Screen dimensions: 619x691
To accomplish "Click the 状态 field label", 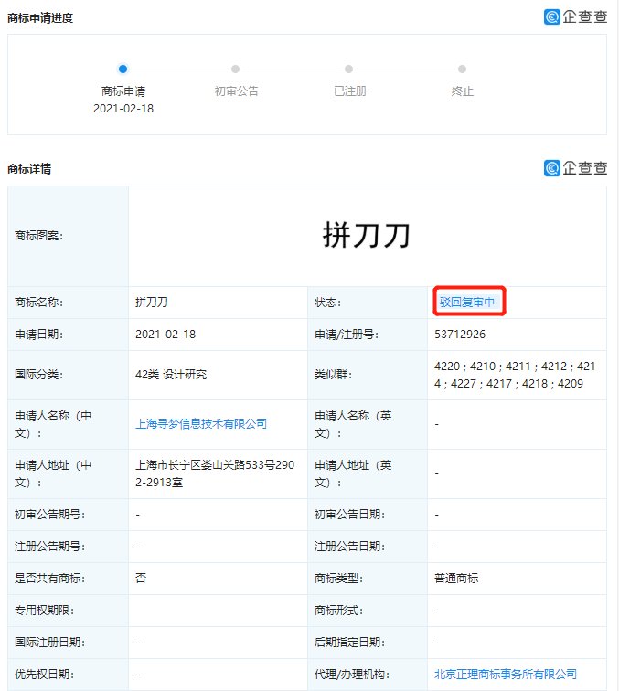I will click(x=327, y=302).
